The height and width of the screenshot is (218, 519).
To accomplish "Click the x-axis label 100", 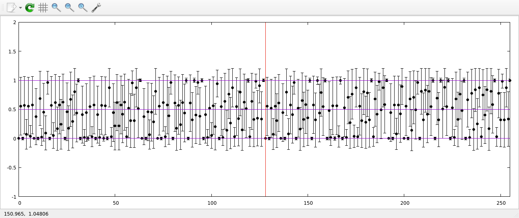I will [212, 203].
